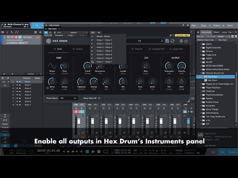Click the Copy preset button
The height and width of the screenshot is (178, 238).
pyautogui.click(x=70, y=36)
